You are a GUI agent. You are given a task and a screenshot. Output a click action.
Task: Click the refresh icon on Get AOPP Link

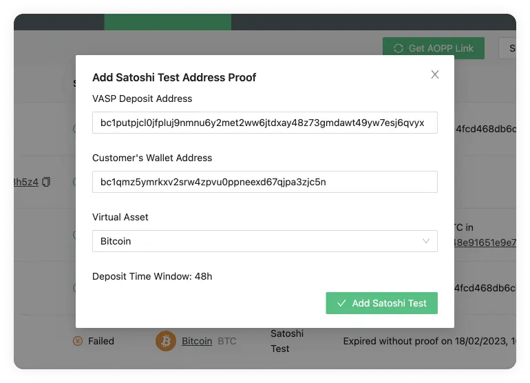(398, 48)
